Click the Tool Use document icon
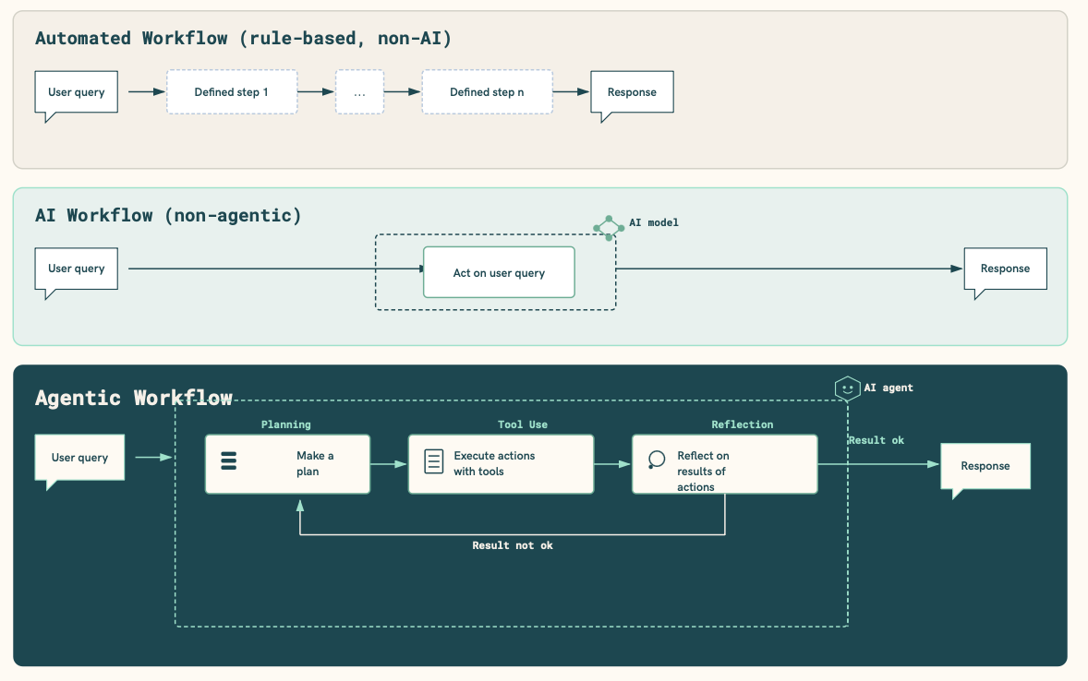 (434, 462)
